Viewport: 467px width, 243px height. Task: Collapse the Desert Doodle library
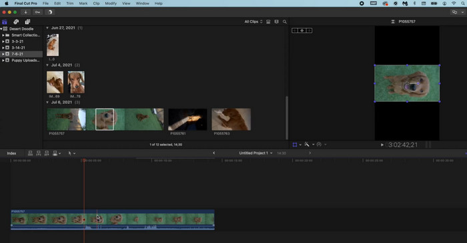[1, 29]
